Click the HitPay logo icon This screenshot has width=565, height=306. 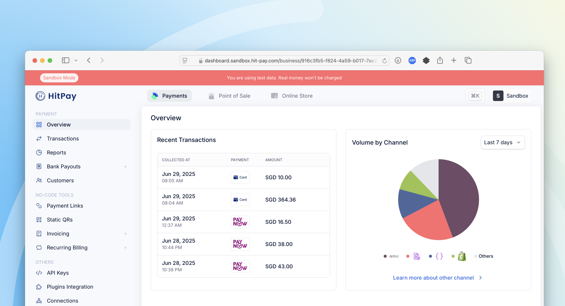[40, 96]
